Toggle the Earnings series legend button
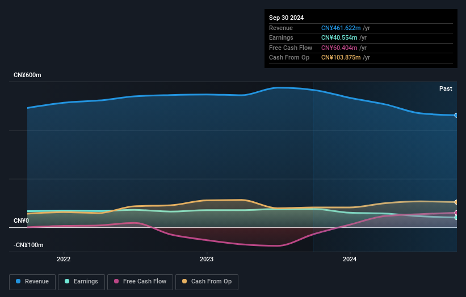The height and width of the screenshot is (297, 466). 81,282
